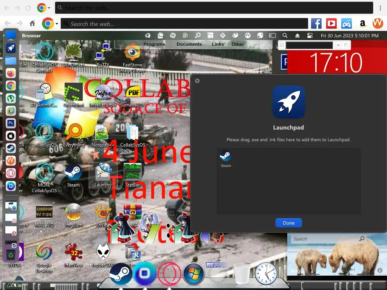The width and height of the screenshot is (387, 290).
Task: Open IrfanView desktop shortcut
Action: (73, 256)
